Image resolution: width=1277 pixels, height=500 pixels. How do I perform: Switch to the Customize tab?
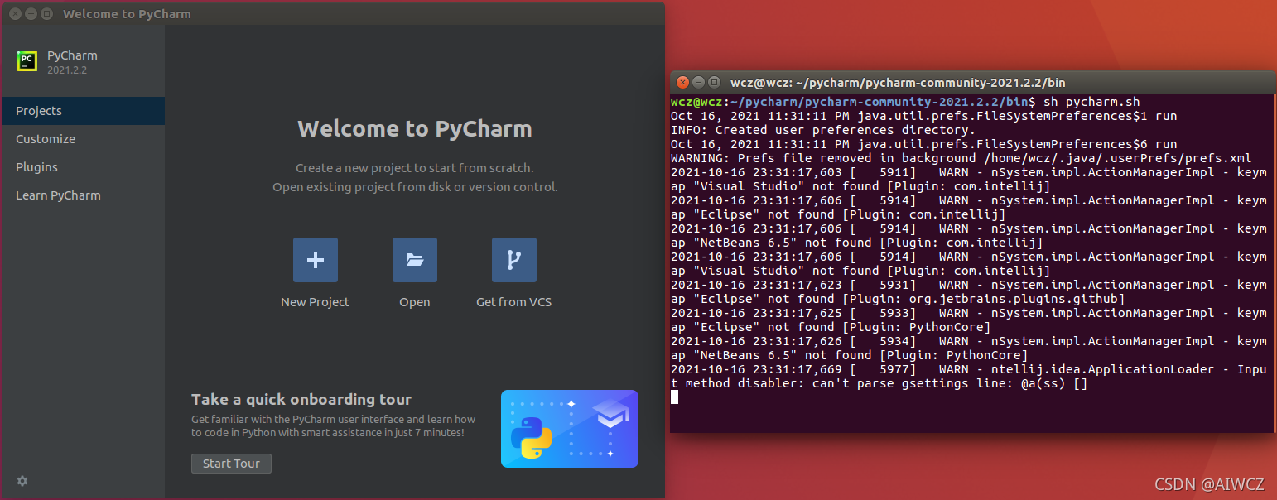click(x=83, y=139)
